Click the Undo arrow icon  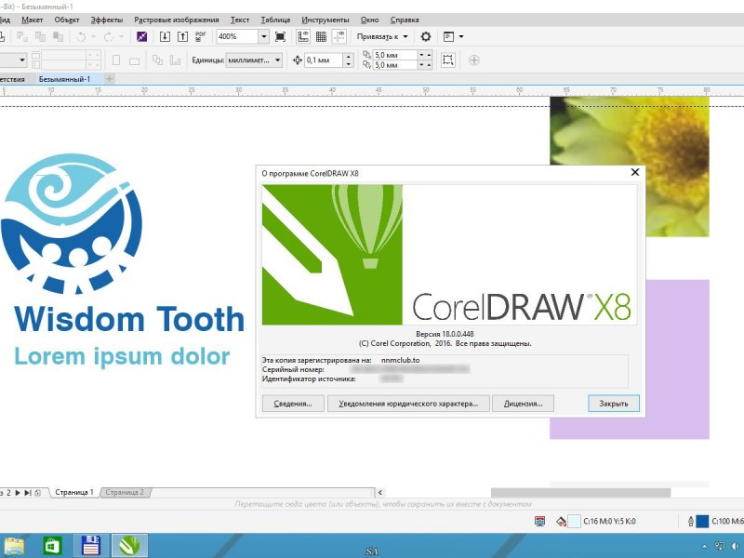(x=82, y=36)
